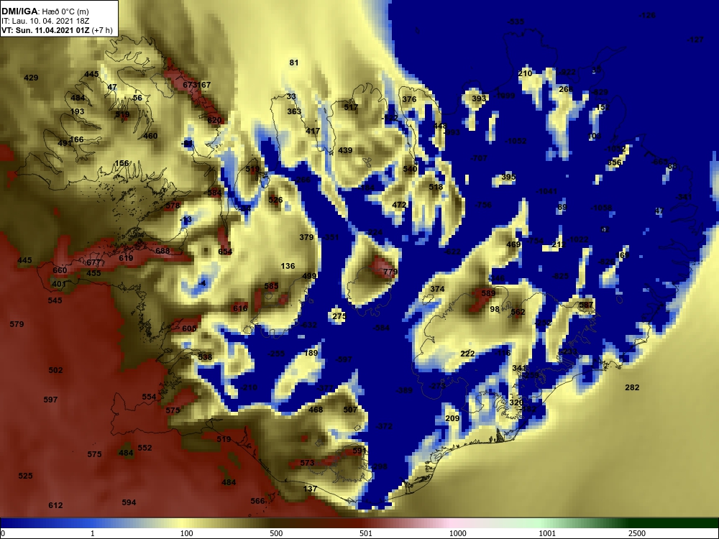The width and height of the screenshot is (719, 539).
Task: Click the map value '222'
Action: tap(468, 354)
